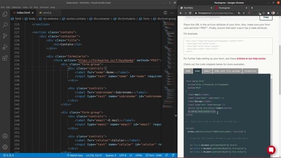Click the Copy button on Formspree page
Screen dimensions: 281x158
click(266, 18)
